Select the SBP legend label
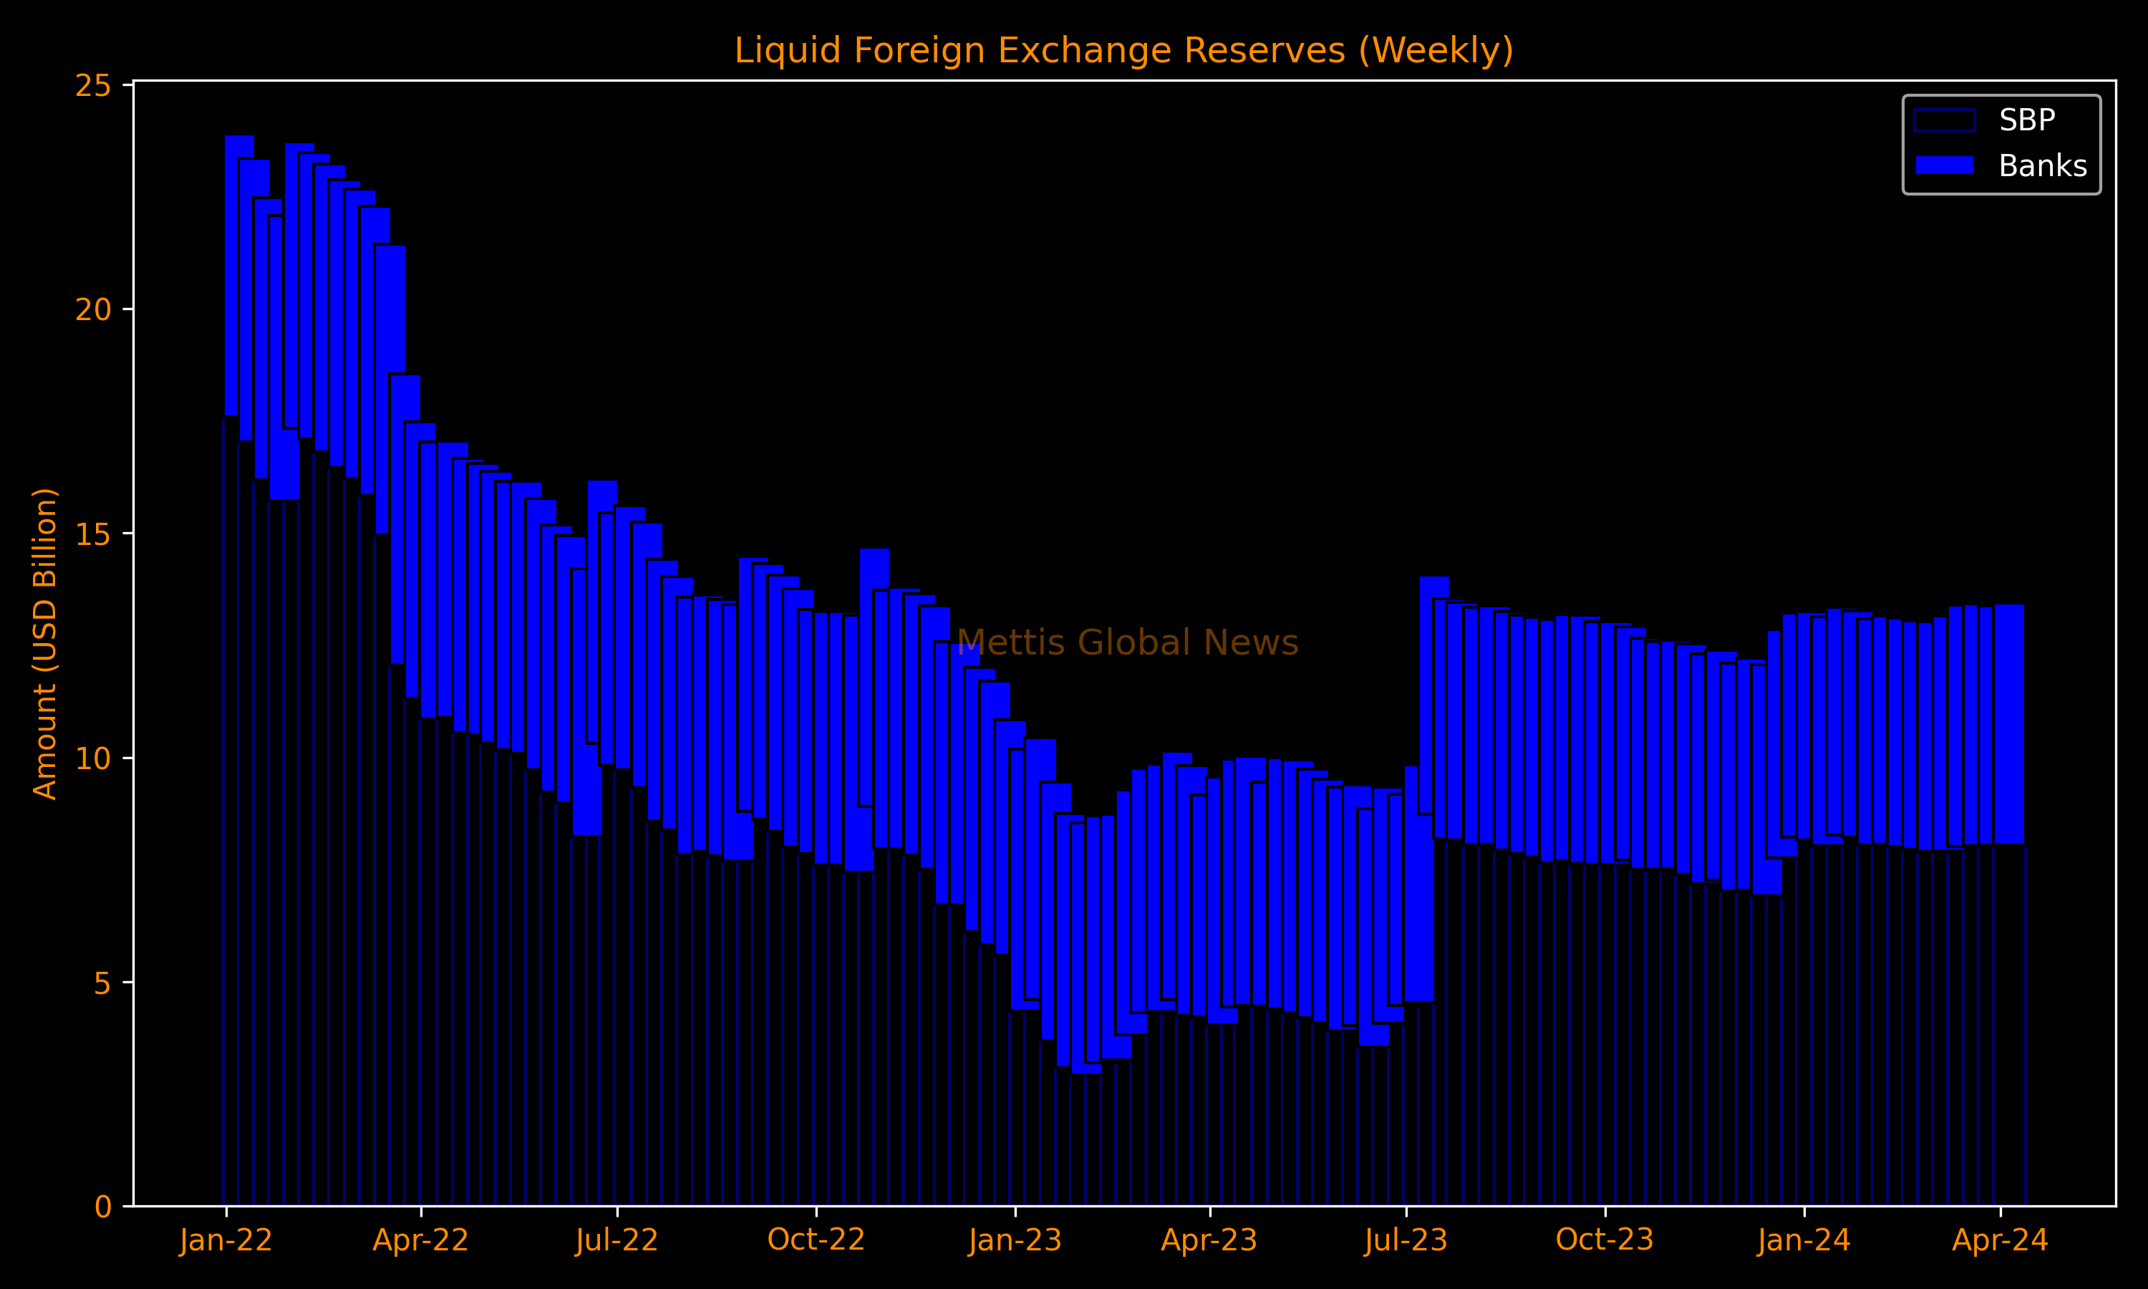The image size is (2148, 1289). coord(2026,121)
